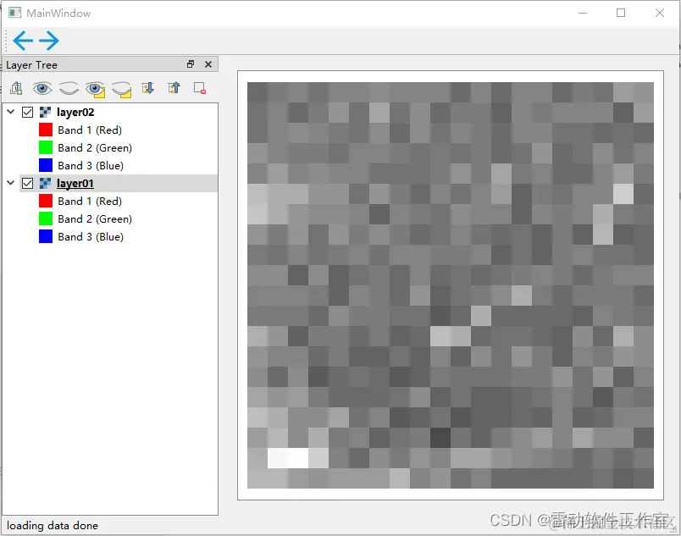Image resolution: width=681 pixels, height=536 pixels.
Task: Float the Layer Tree dock panel
Action: [191, 64]
